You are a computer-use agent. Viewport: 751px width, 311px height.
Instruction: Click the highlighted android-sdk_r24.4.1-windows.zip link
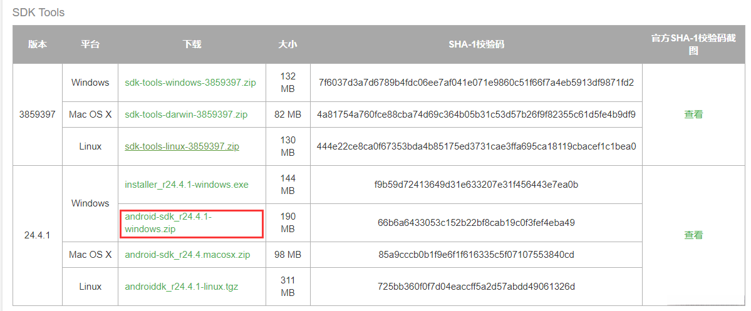click(x=168, y=223)
